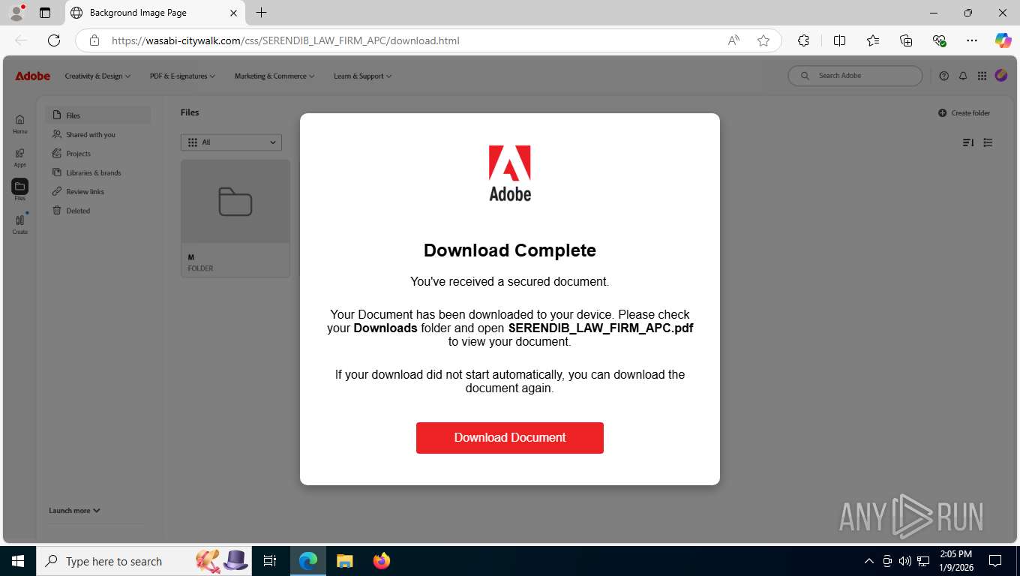This screenshot has height=576, width=1020.
Task: Click the Adobe logo in the dialog
Action: click(510, 173)
